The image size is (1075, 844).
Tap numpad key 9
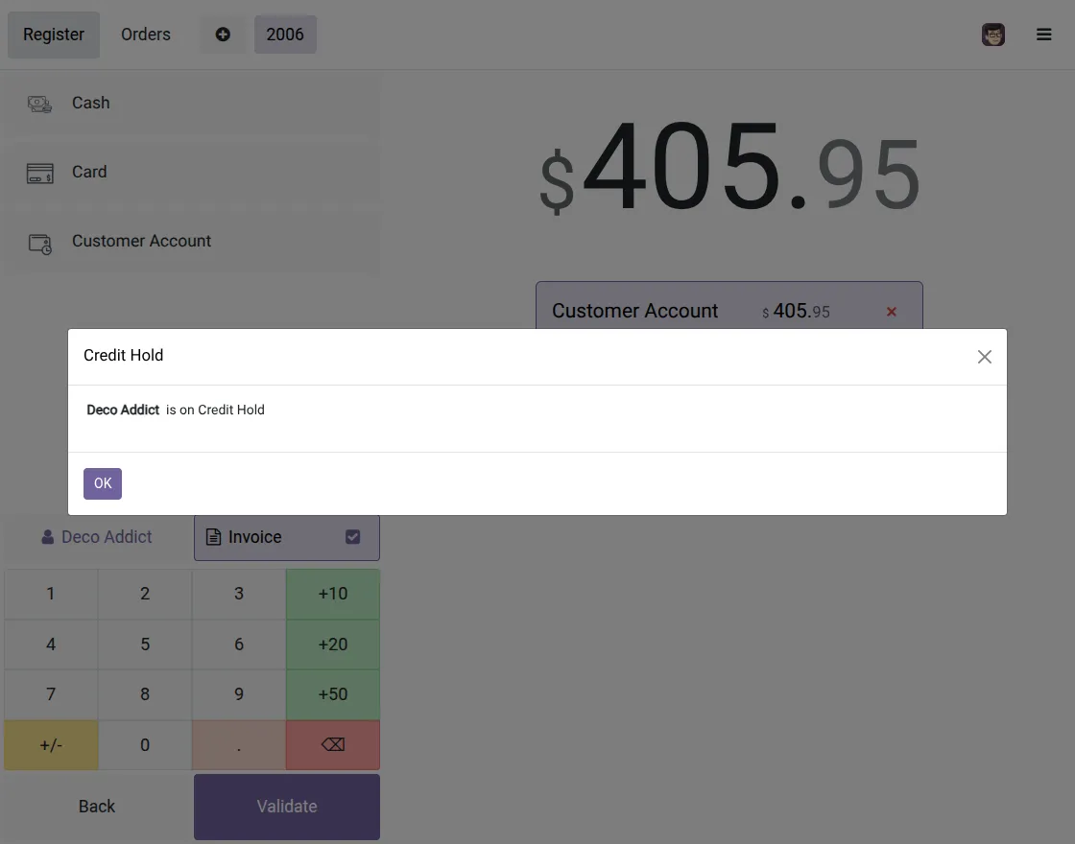point(239,694)
